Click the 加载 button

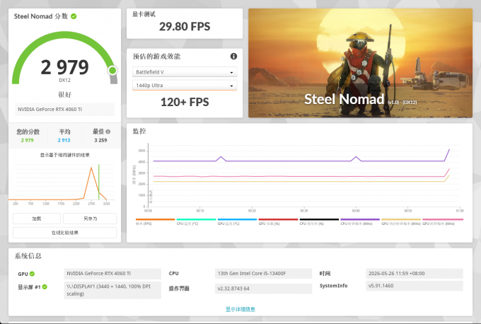[37, 219]
